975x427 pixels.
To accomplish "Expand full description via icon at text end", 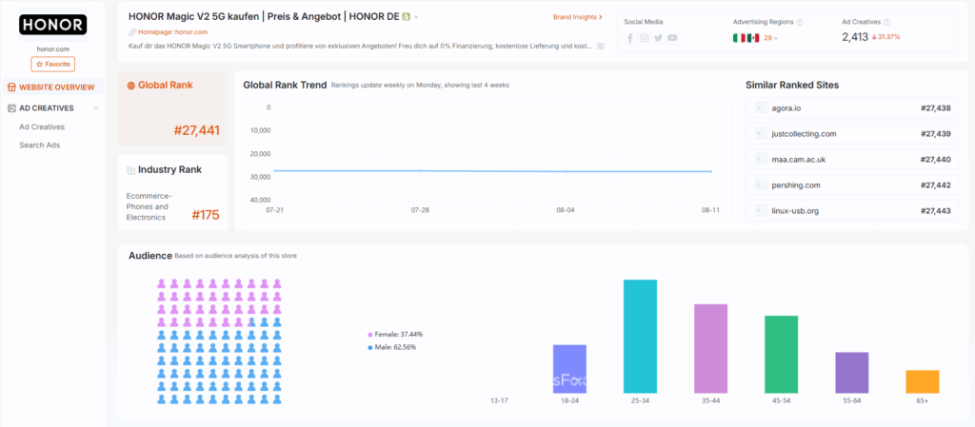I will pyautogui.click(x=600, y=46).
